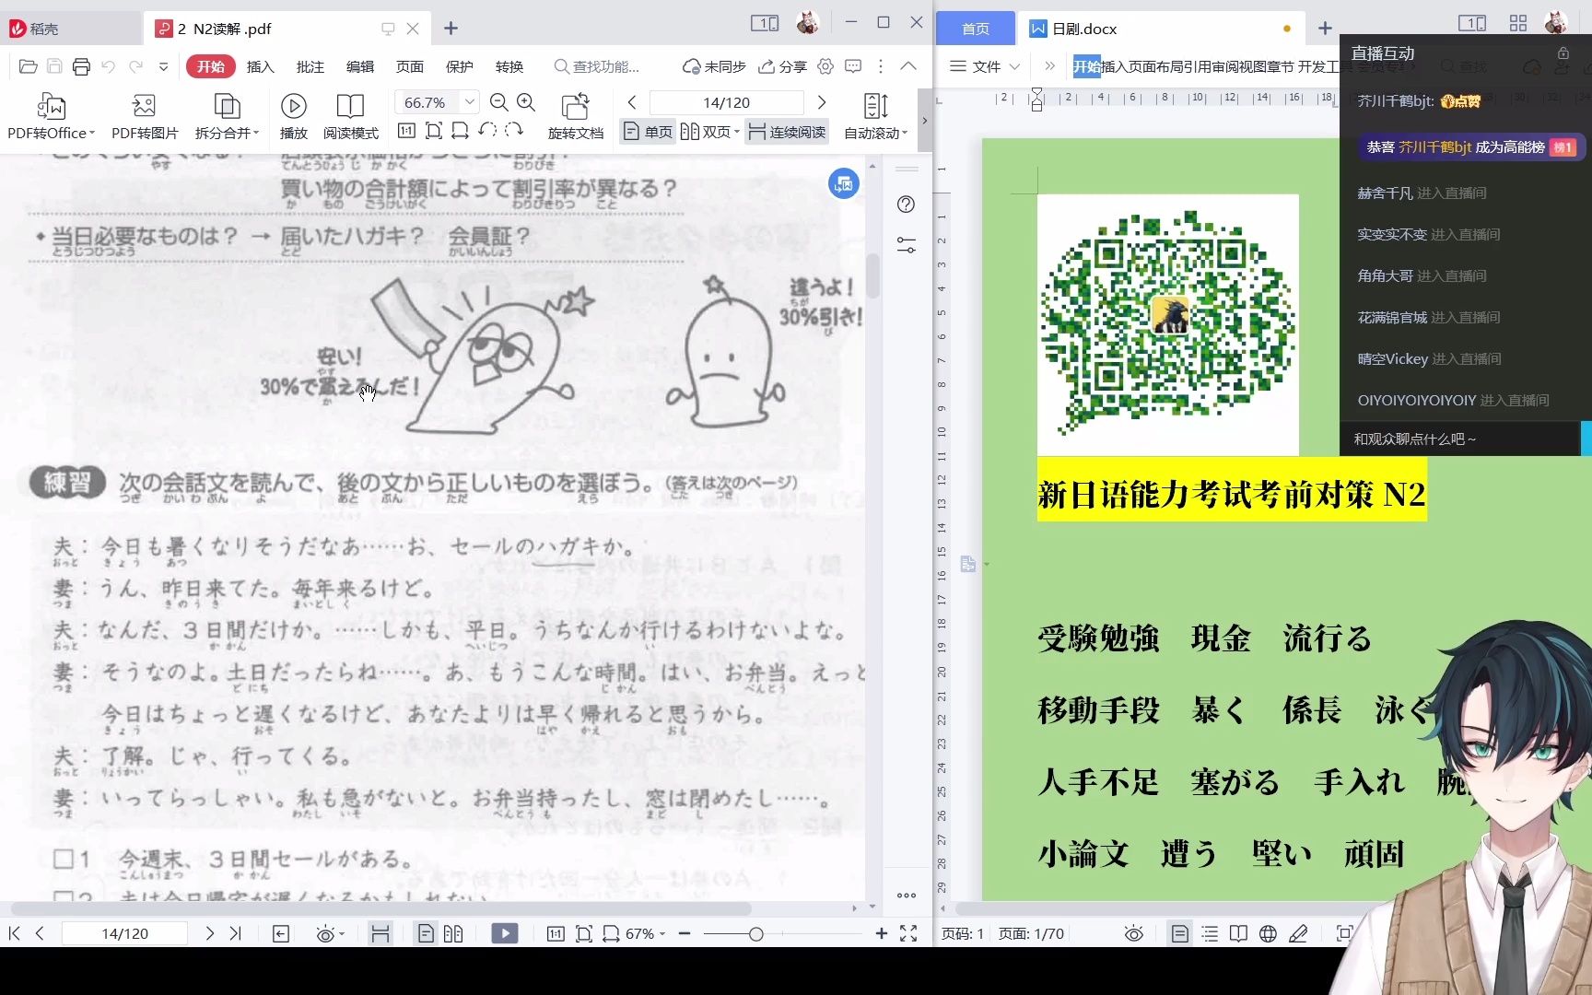Switch to 阅读模式 reading mode
1592x995 pixels.
click(350, 116)
